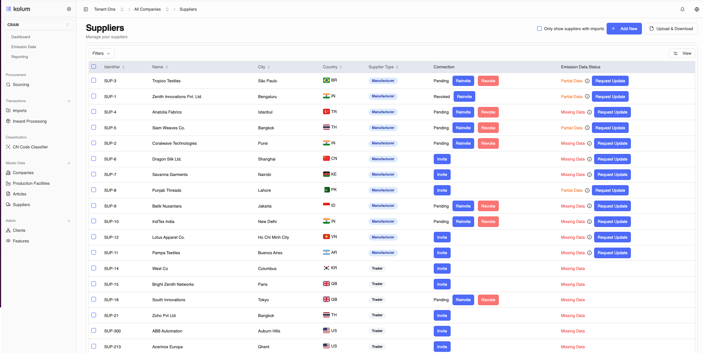Viewport: 703px width, 353px height.
Task: Click the CN Code Classifier icon
Action: (x=8, y=147)
